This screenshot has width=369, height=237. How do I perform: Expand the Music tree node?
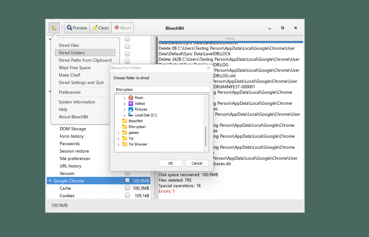(125, 98)
